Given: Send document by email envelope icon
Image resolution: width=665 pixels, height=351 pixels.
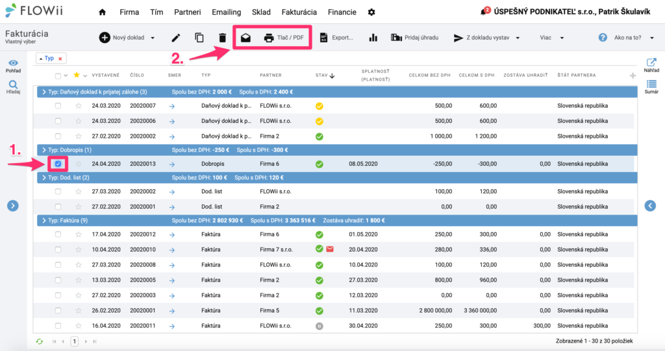Looking at the screenshot, I should pyautogui.click(x=245, y=38).
